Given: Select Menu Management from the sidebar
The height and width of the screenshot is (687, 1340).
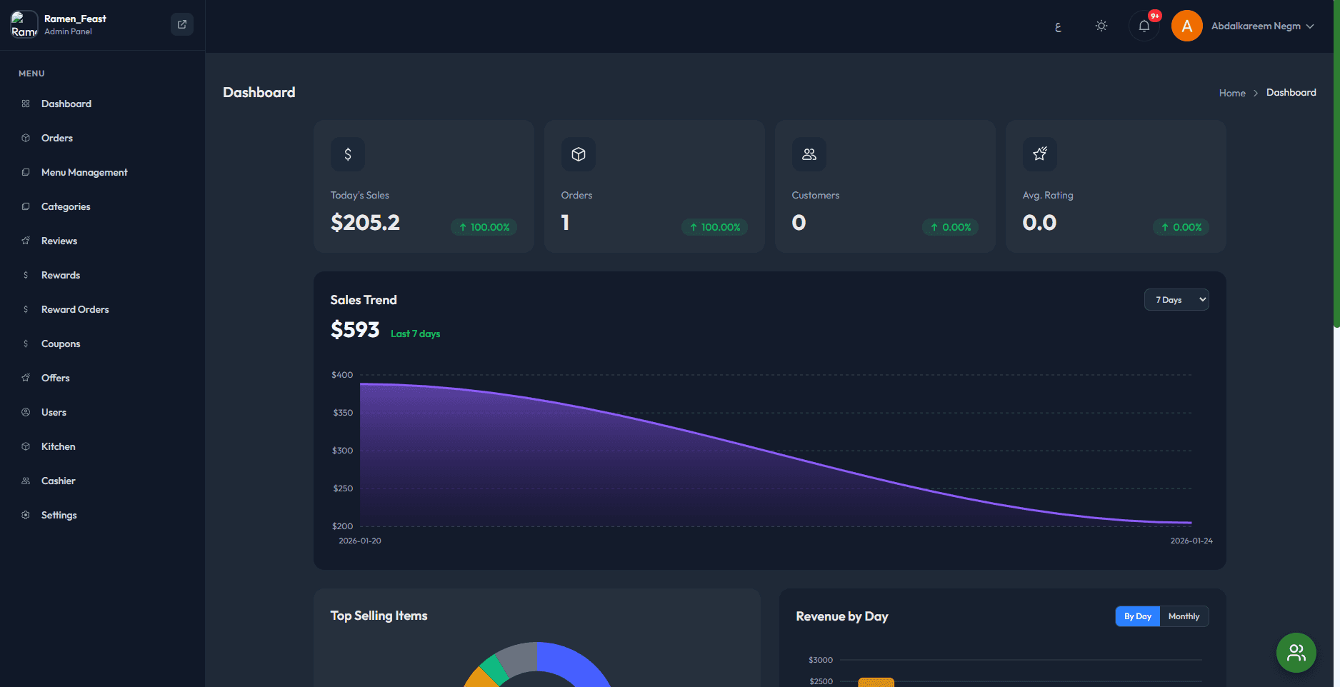Looking at the screenshot, I should click(x=84, y=172).
